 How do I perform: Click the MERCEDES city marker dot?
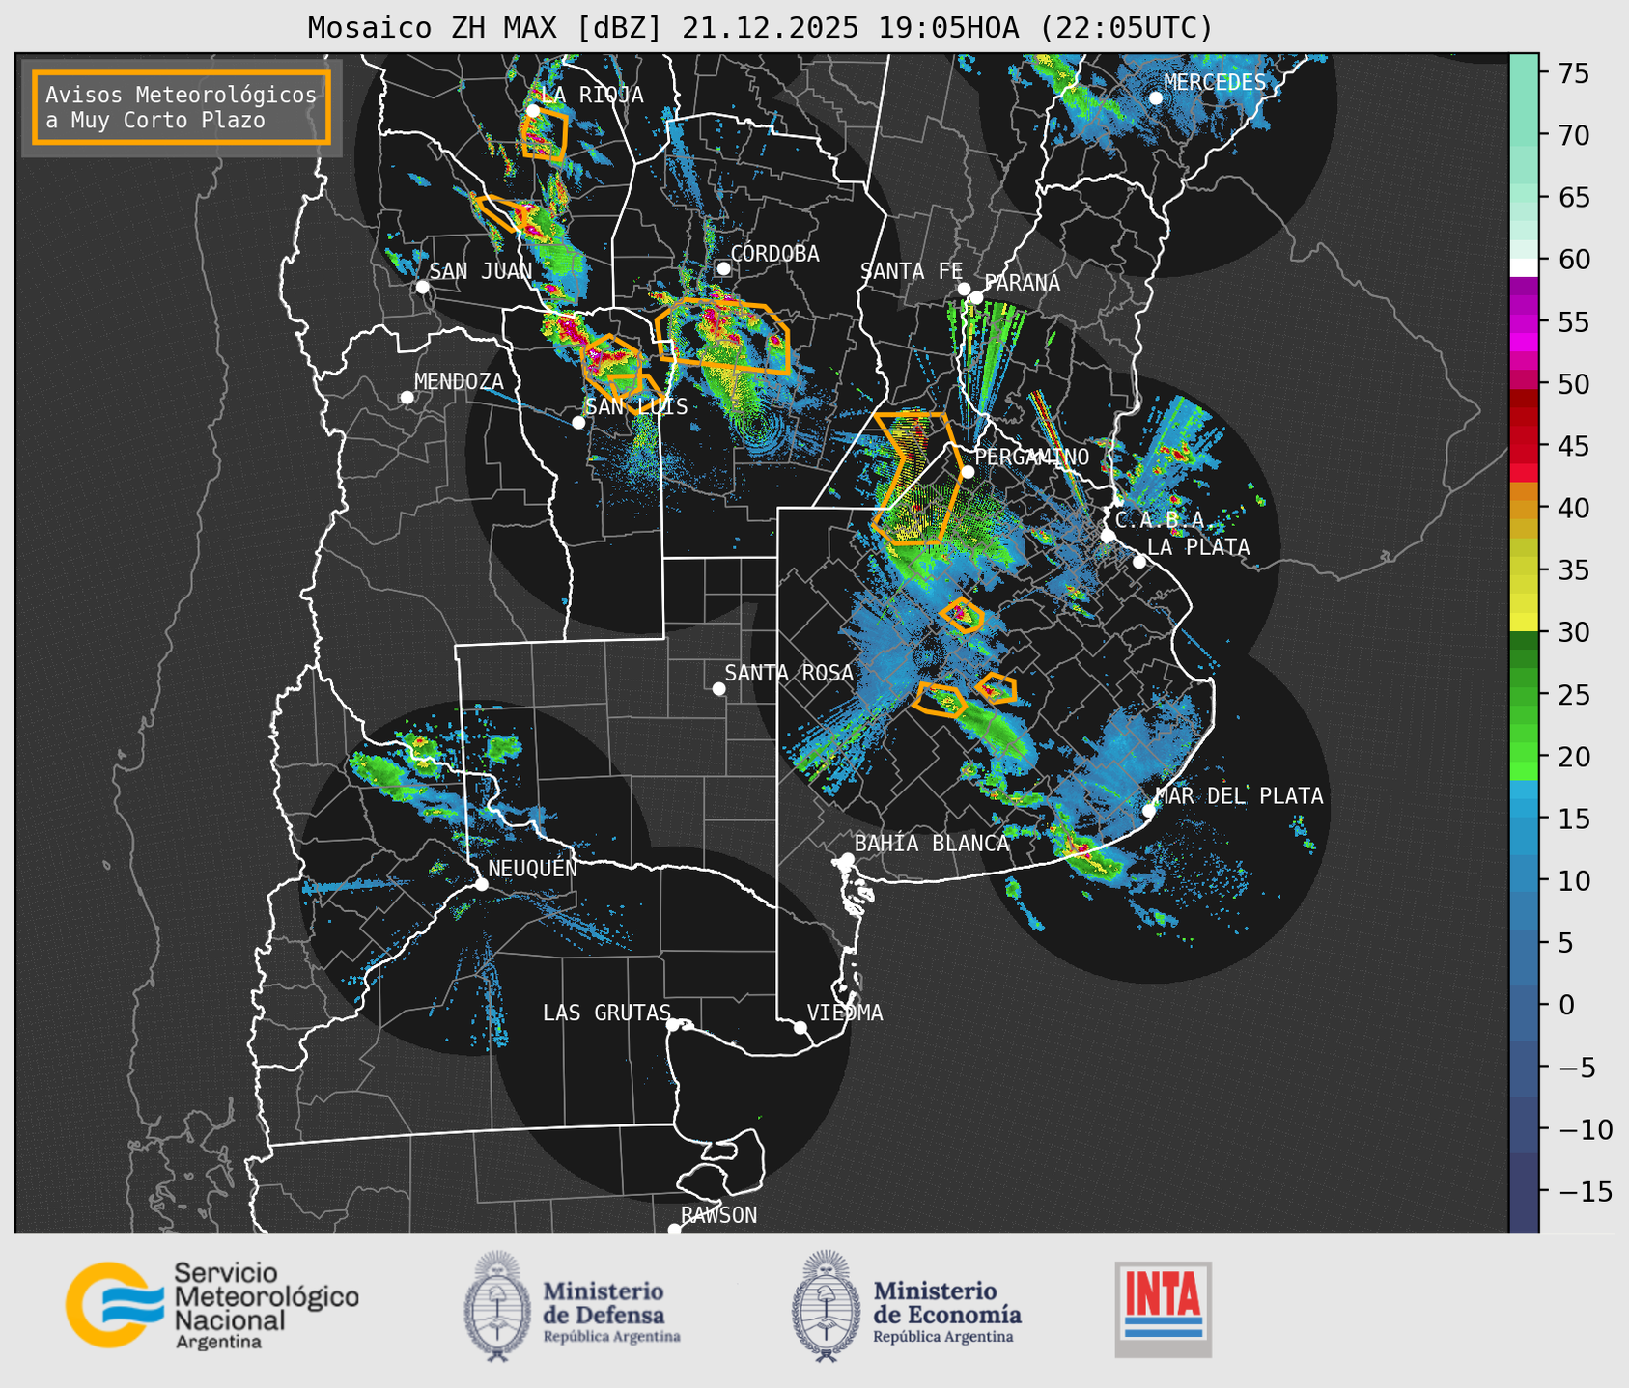point(1155,97)
